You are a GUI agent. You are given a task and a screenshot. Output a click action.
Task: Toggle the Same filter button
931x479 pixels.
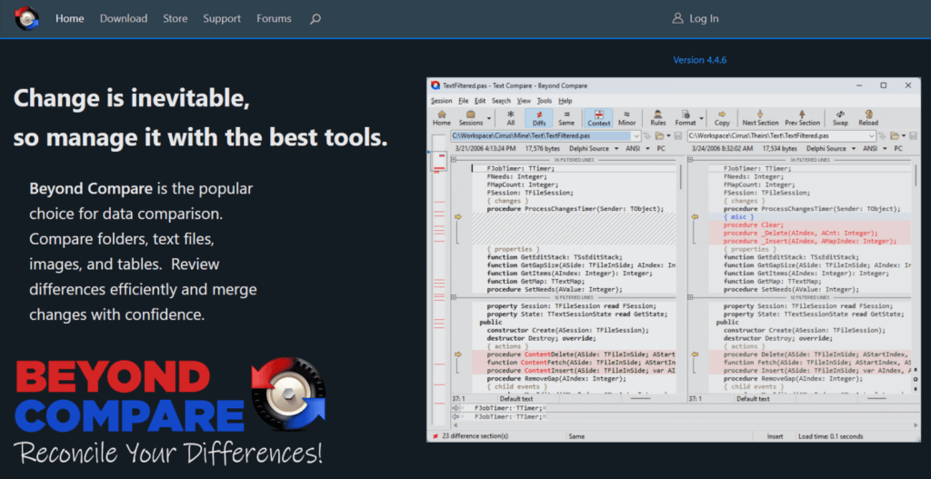(566, 117)
